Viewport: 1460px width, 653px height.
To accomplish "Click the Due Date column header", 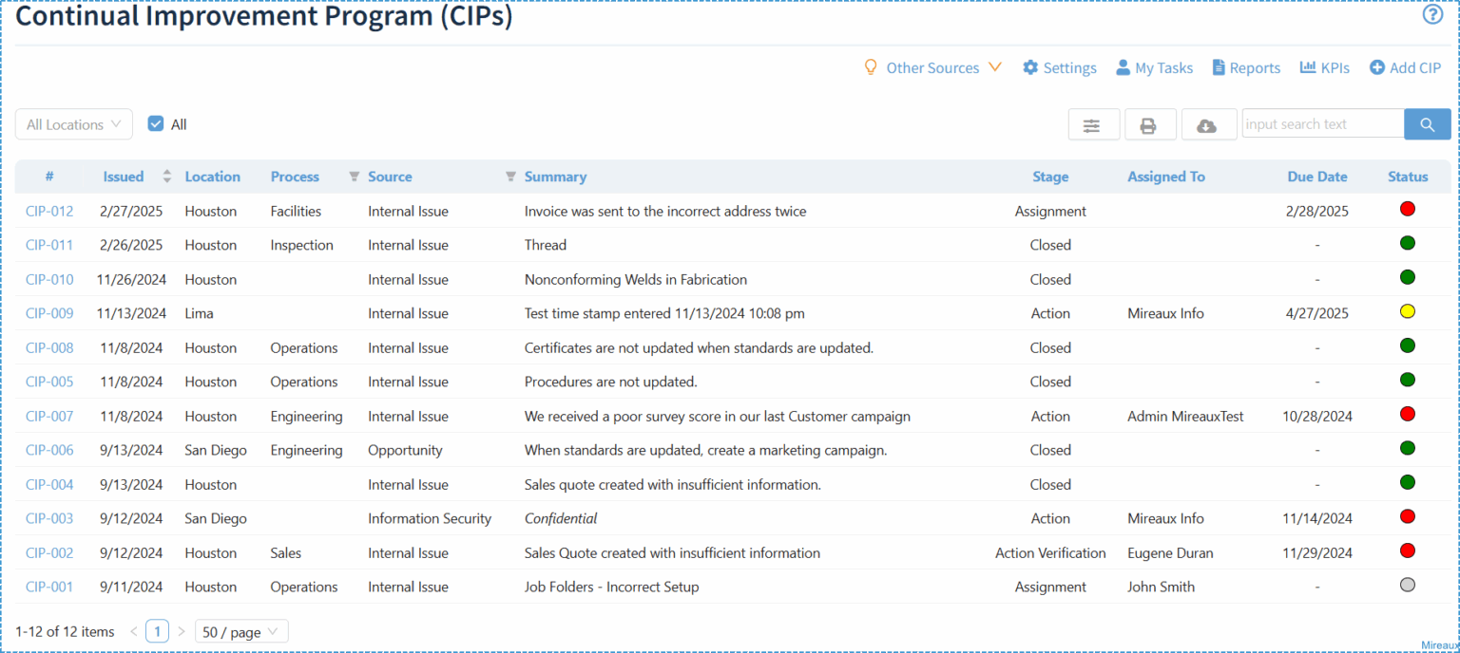I will coord(1317,177).
